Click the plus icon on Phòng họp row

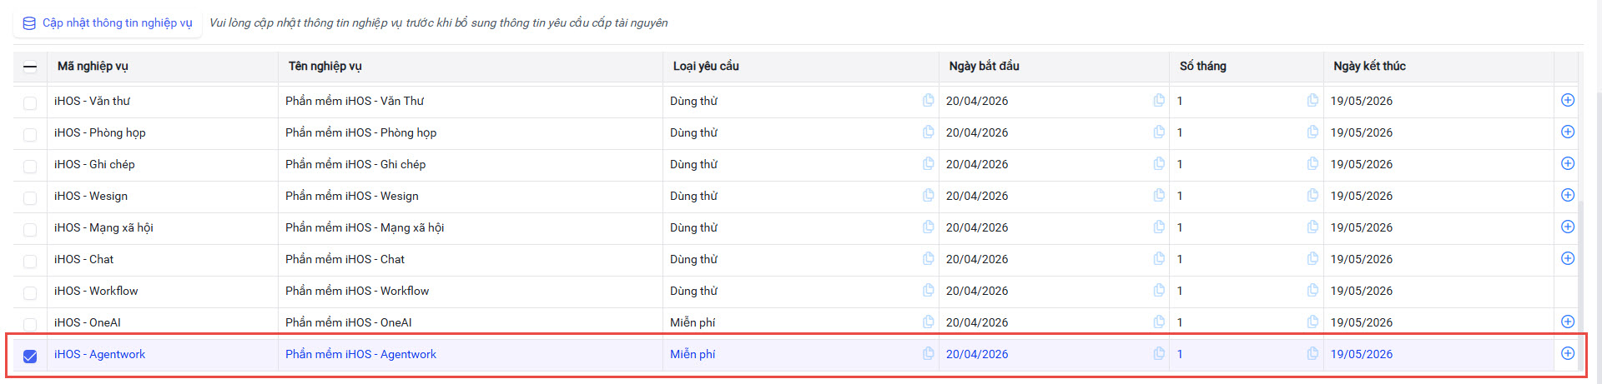[x=1568, y=132]
